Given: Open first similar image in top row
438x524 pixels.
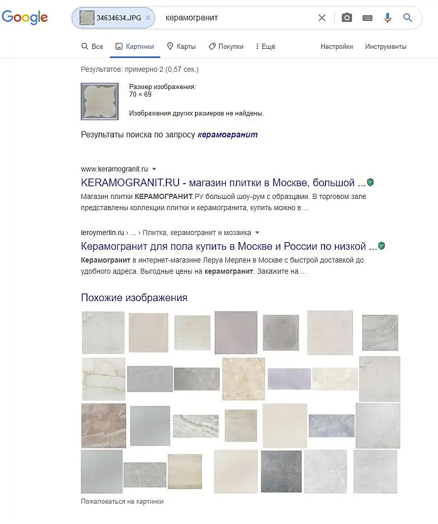Looking at the screenshot, I should click(103, 333).
